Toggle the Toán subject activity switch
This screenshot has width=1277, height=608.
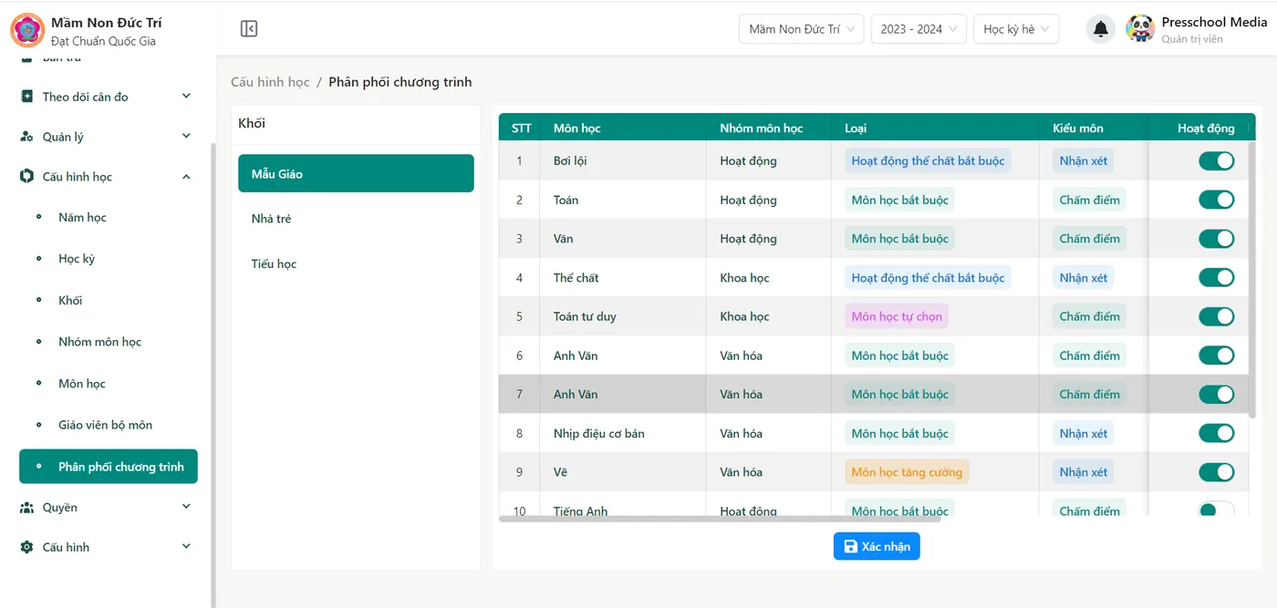pos(1216,200)
